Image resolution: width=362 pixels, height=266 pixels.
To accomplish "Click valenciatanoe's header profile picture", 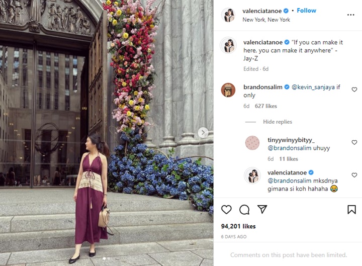I will coord(228,15).
